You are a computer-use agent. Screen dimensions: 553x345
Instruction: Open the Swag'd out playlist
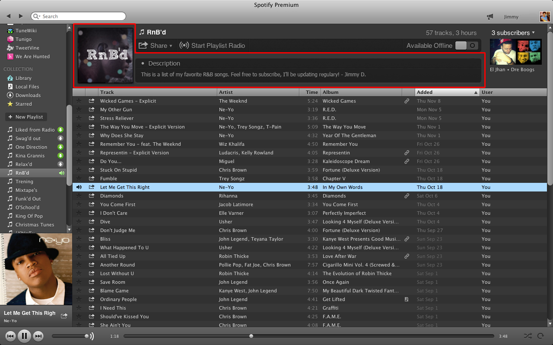pyautogui.click(x=28, y=138)
